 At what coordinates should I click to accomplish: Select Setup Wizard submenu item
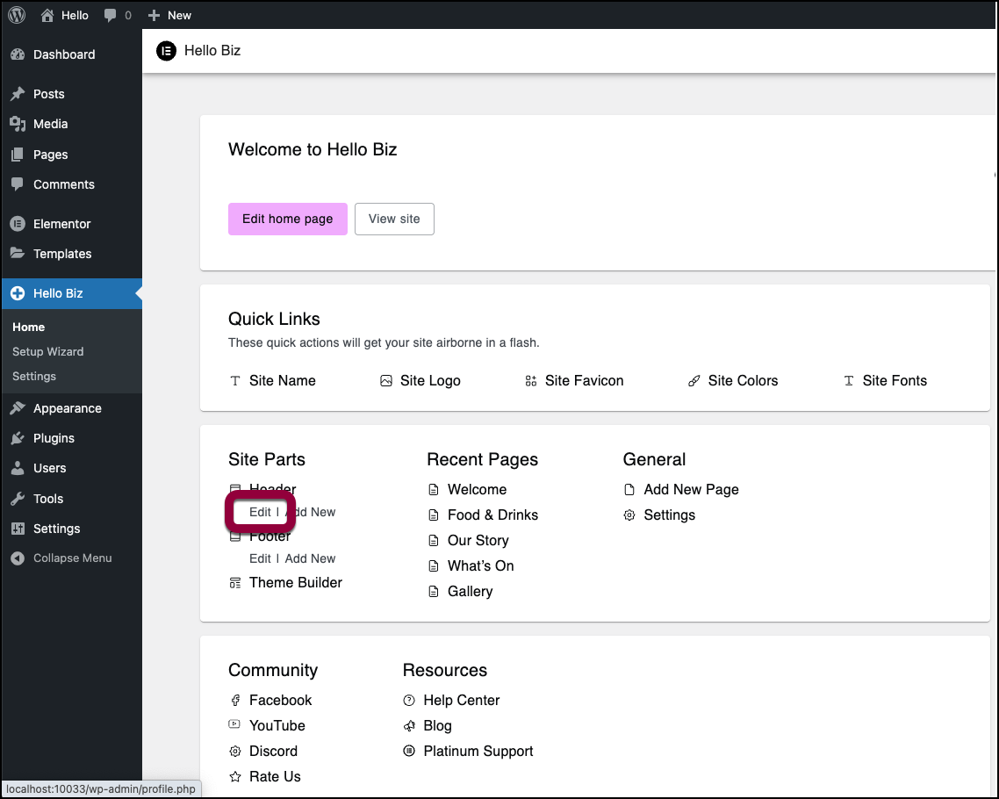(48, 351)
